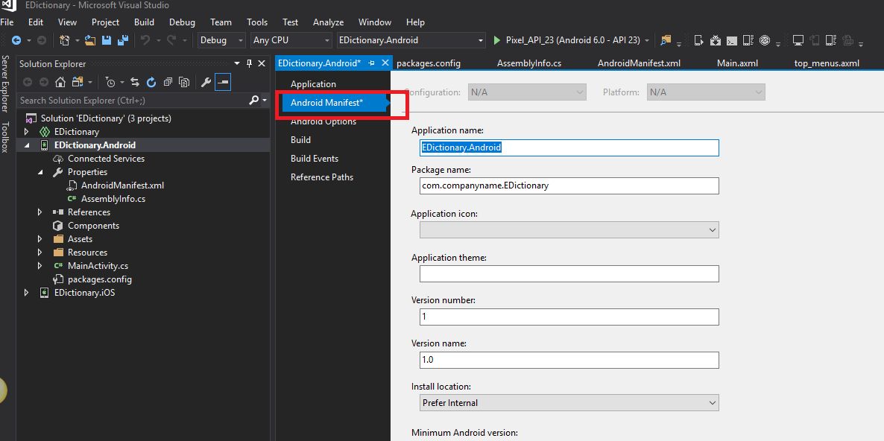This screenshot has width=884, height=441.
Task: Click the Find in Files folder icon
Action: coord(666,40)
